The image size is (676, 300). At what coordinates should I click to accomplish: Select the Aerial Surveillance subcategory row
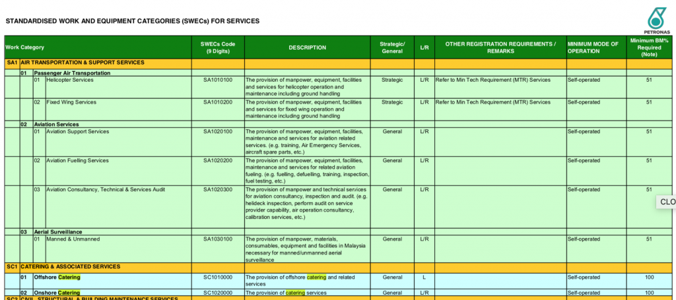coord(58,232)
